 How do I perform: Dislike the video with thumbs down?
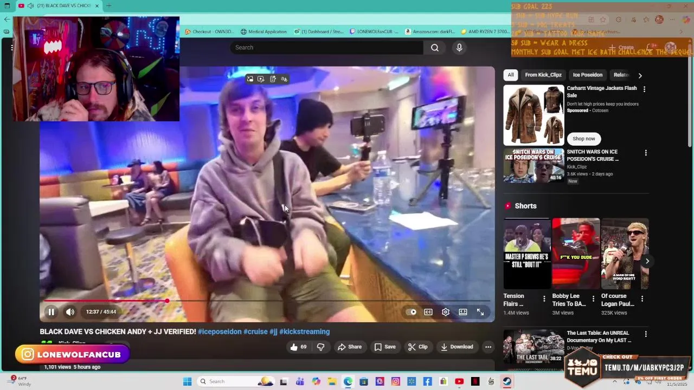320,347
